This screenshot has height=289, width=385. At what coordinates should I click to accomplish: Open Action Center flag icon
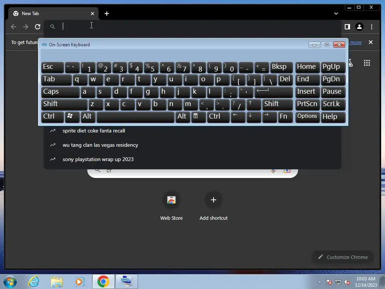(x=329, y=282)
